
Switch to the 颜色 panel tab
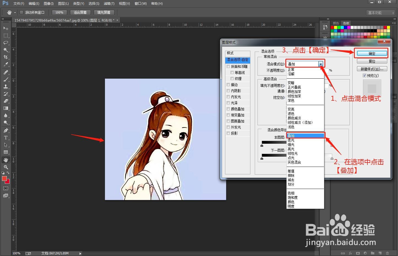pos(336,23)
